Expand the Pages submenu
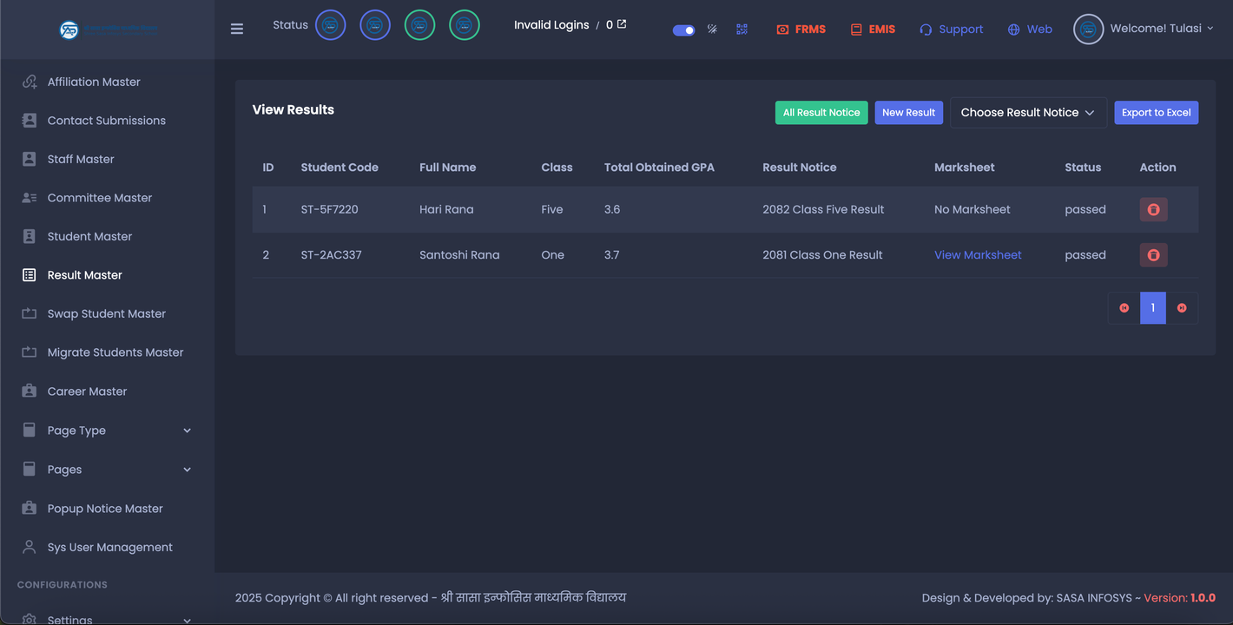 point(187,470)
